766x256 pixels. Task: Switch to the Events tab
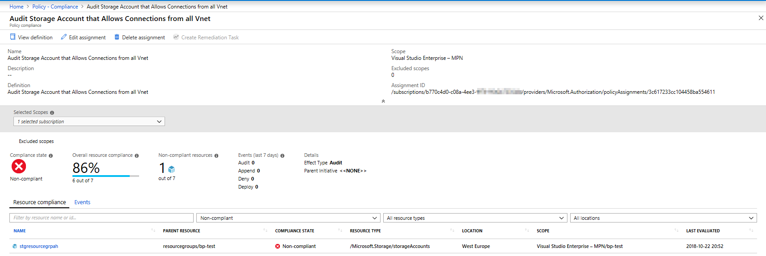click(82, 202)
